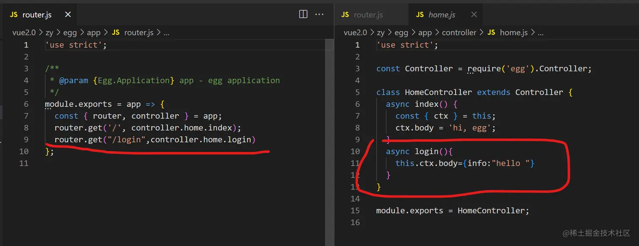Click 'app - egg application' comment text
Screen dimensions: 639x246
(229, 81)
